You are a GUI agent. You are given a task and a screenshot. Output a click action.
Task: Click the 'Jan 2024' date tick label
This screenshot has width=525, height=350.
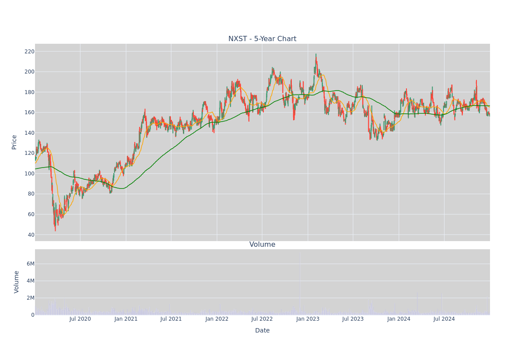pyautogui.click(x=399, y=319)
